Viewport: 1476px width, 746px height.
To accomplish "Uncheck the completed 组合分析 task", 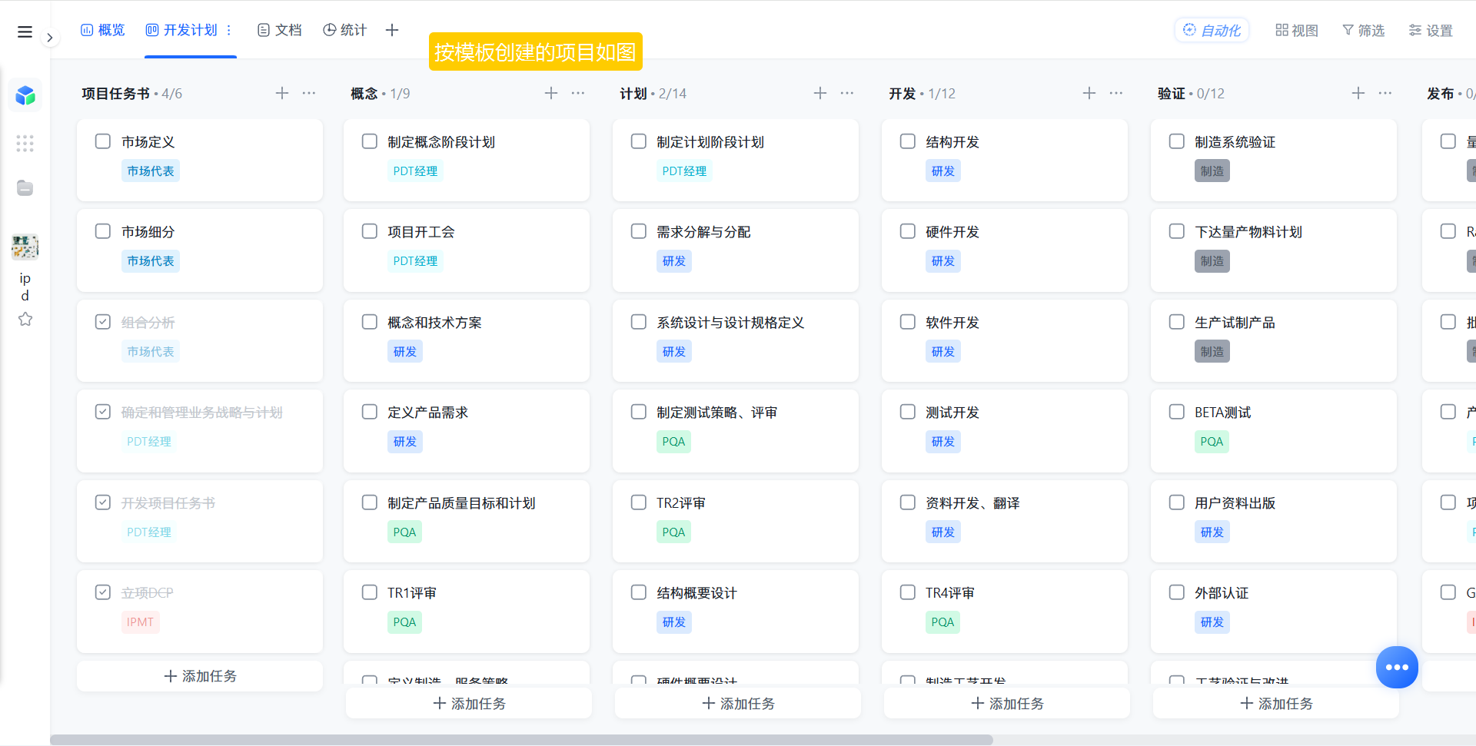I will (103, 322).
